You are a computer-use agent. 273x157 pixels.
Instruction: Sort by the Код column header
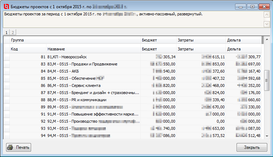click(28, 49)
